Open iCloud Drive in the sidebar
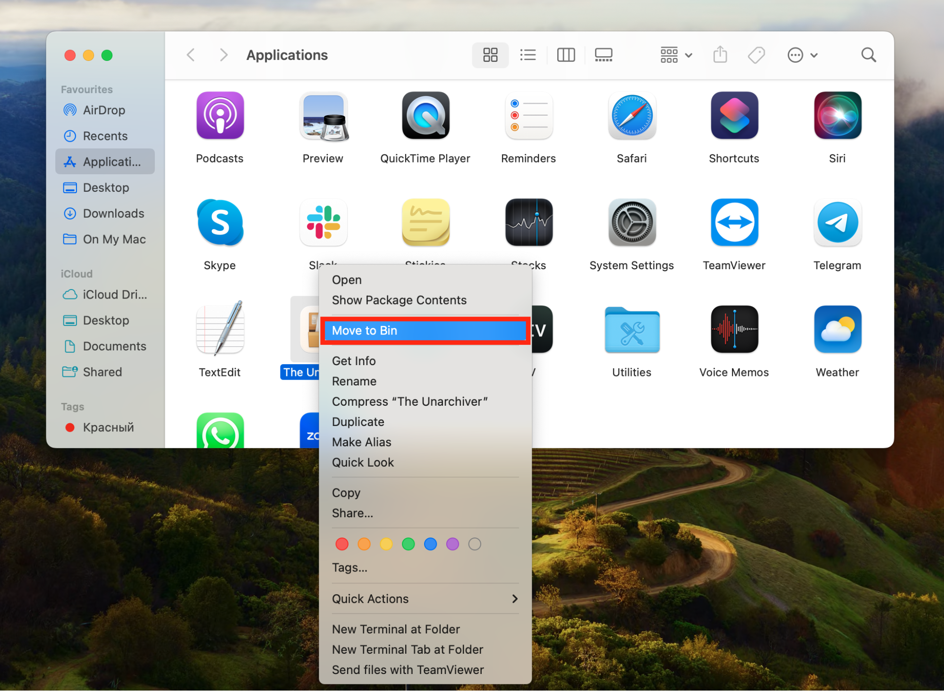Viewport: 944px width, 691px height. coord(105,295)
